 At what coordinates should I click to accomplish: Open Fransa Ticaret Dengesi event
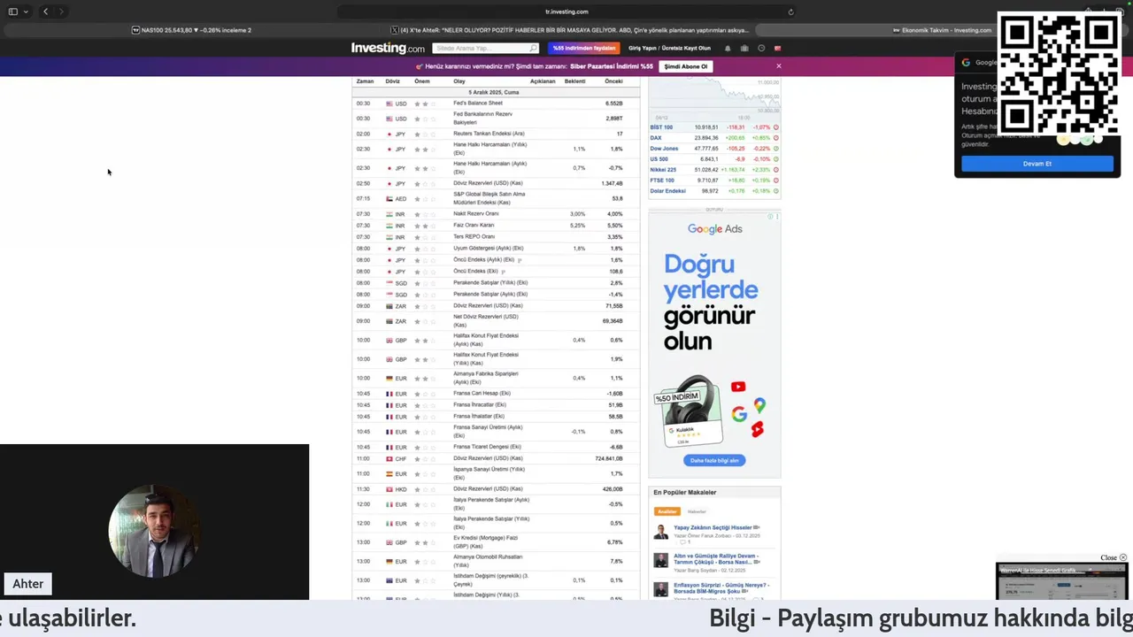(x=487, y=447)
